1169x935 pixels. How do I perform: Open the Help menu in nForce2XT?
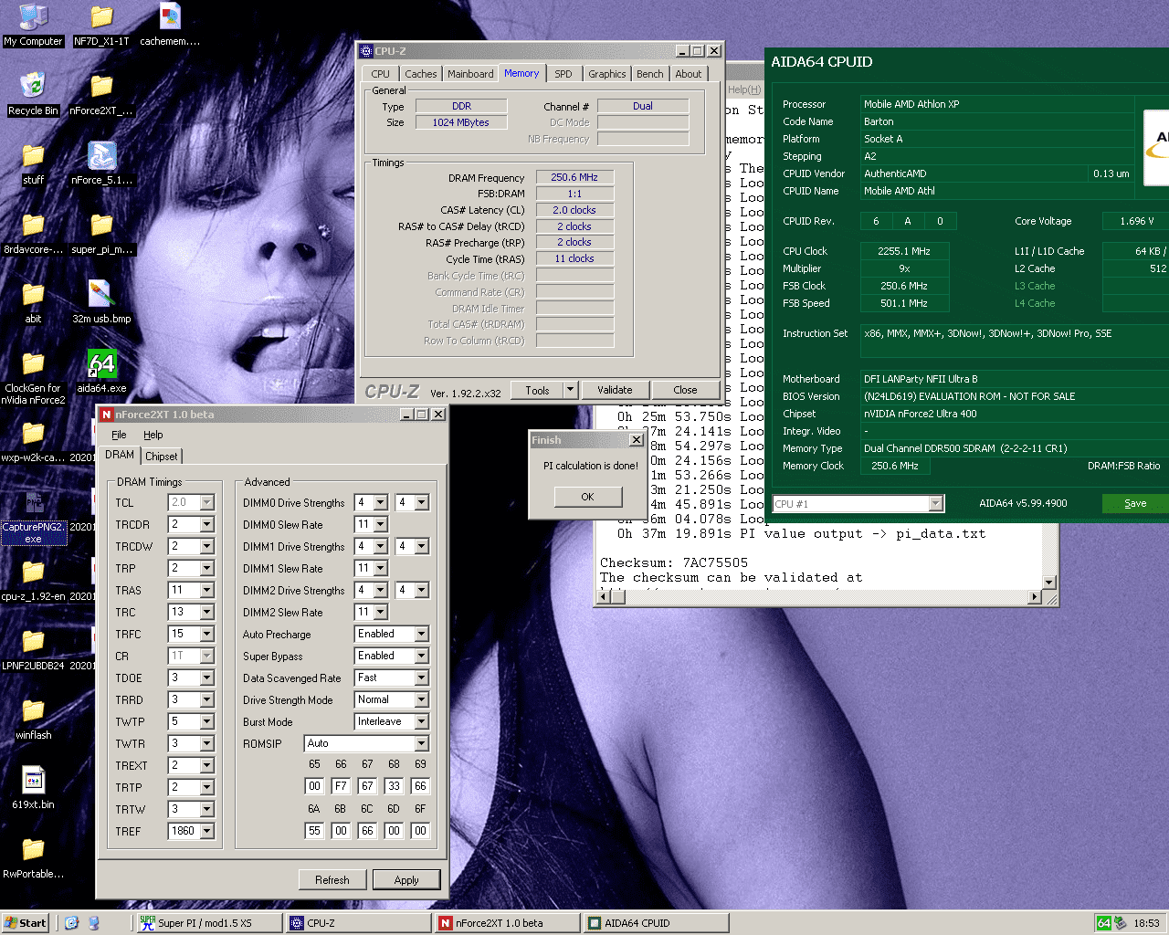(x=153, y=435)
